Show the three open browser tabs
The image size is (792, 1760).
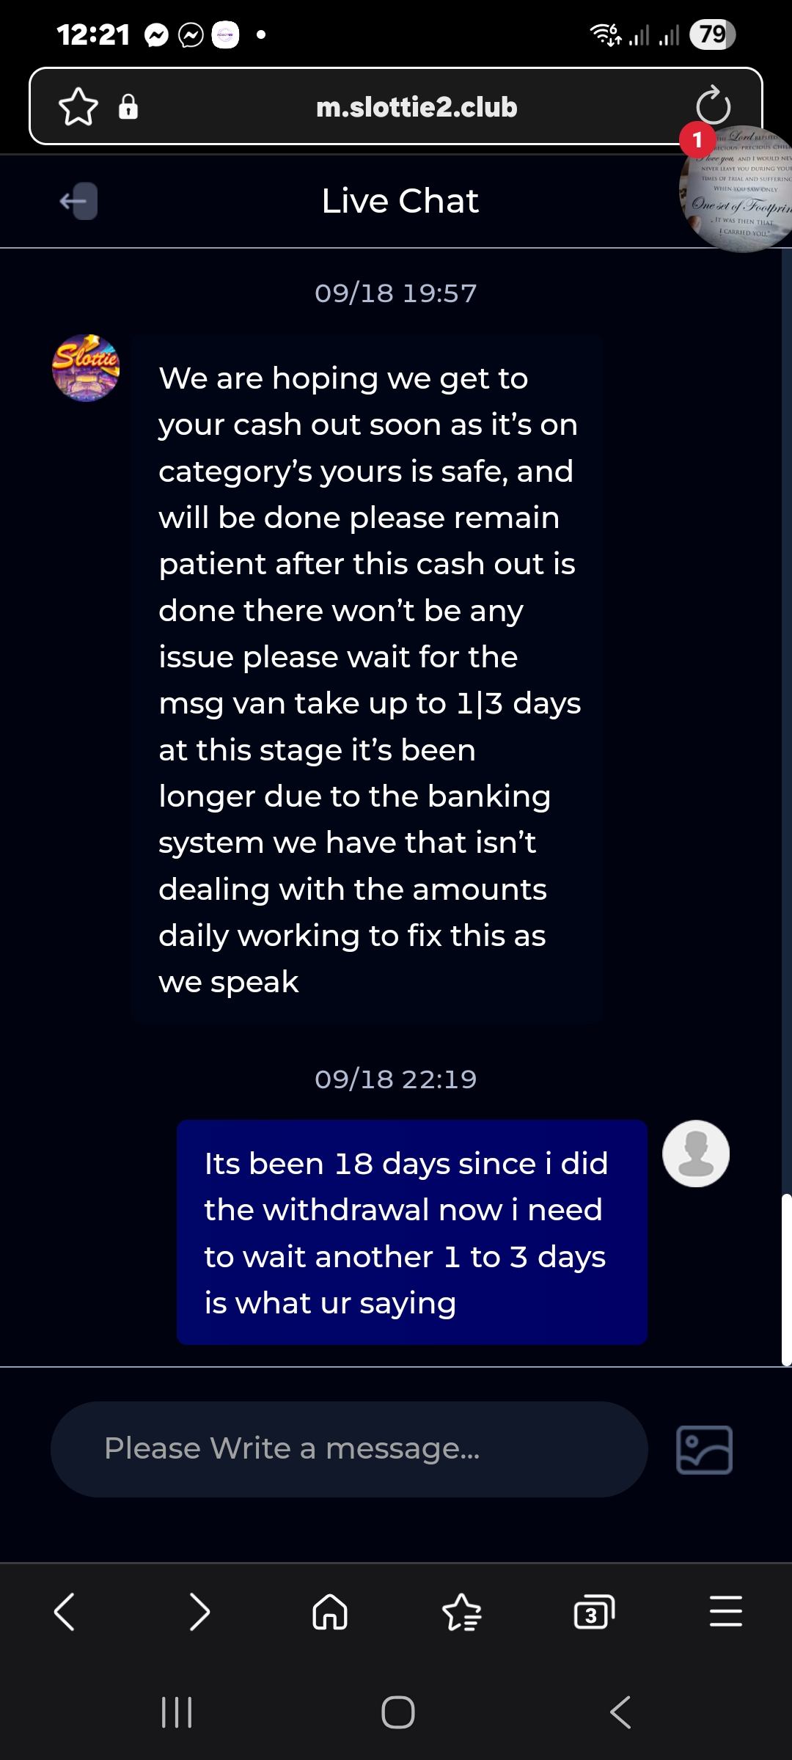coord(593,1612)
